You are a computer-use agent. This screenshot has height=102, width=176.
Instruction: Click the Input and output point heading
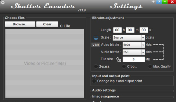pyautogui.click(x=111, y=76)
